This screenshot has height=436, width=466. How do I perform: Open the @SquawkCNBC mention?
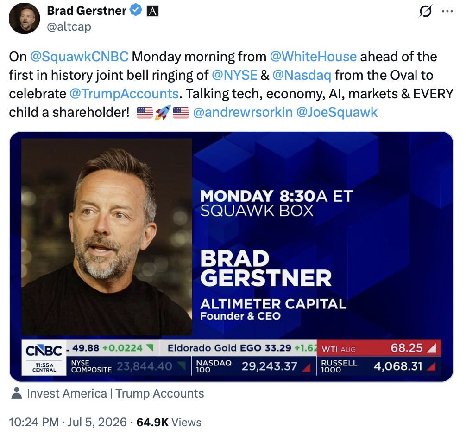[x=79, y=57]
